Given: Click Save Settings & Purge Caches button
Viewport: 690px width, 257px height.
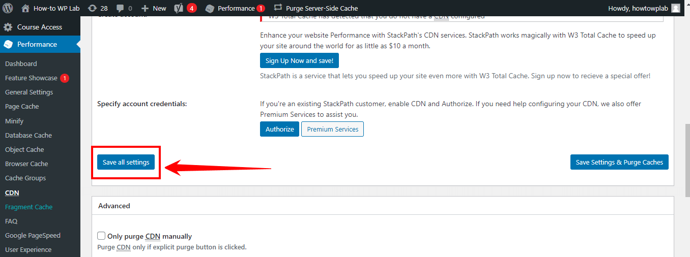Looking at the screenshot, I should click(x=619, y=163).
